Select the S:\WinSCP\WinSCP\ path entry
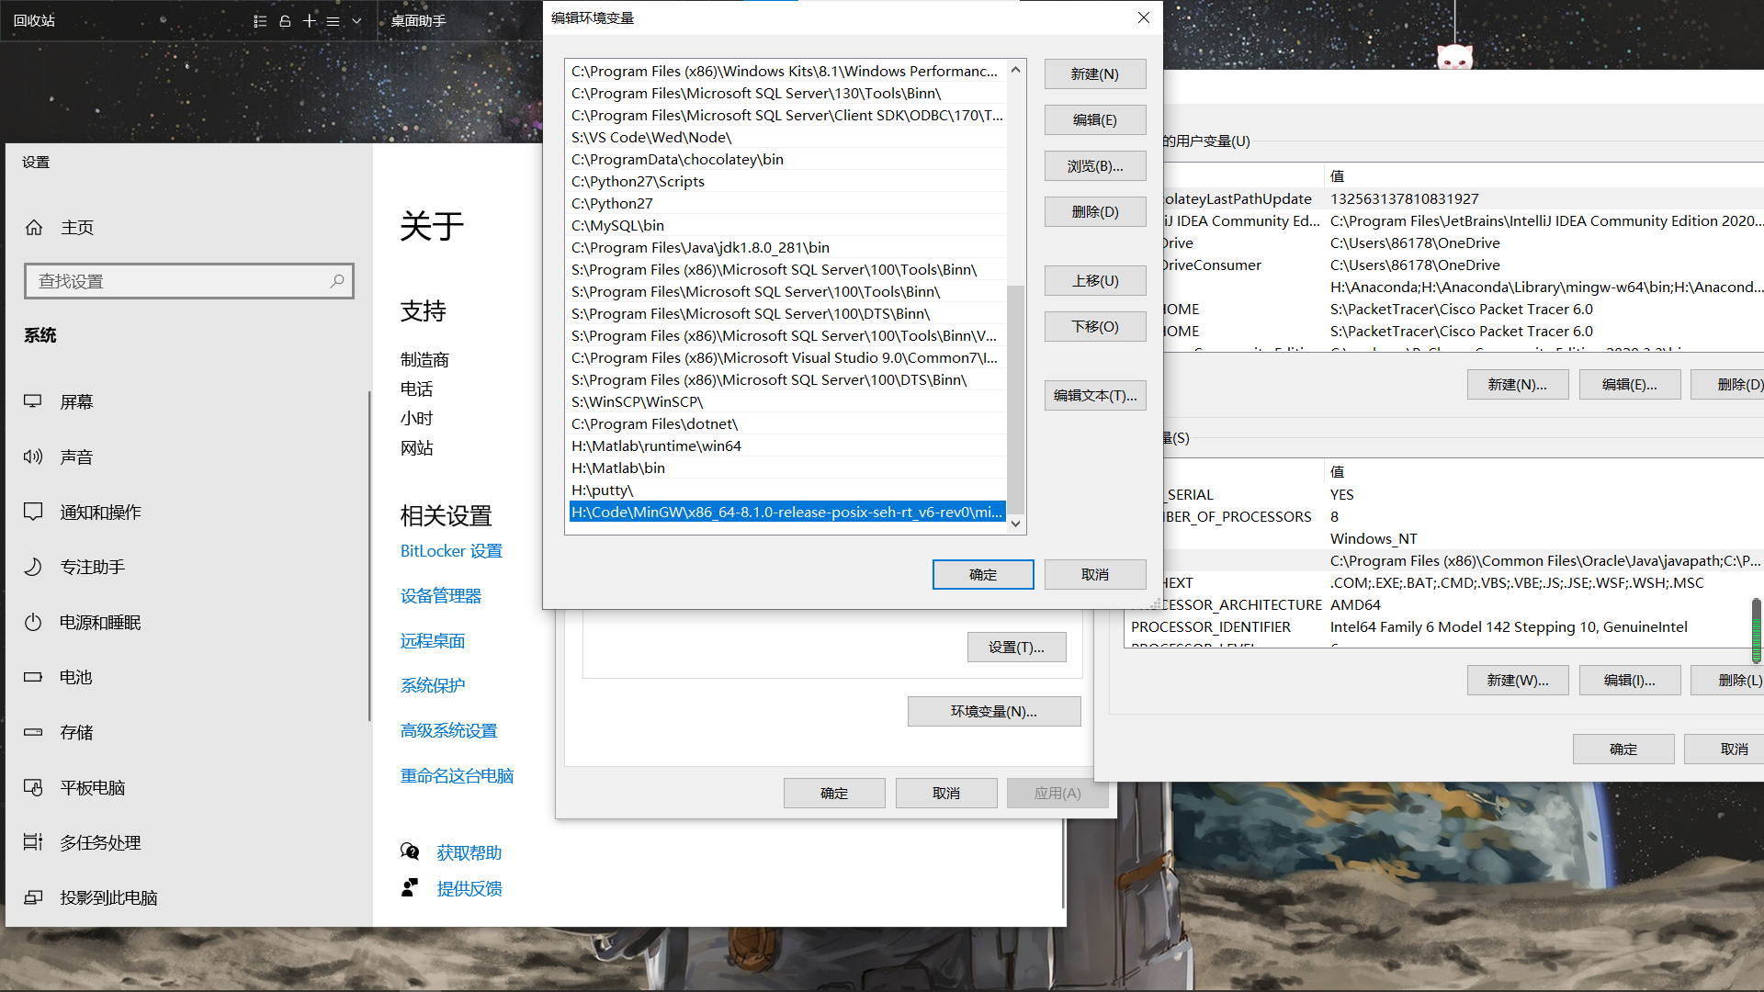The width and height of the screenshot is (1764, 992). [x=786, y=402]
